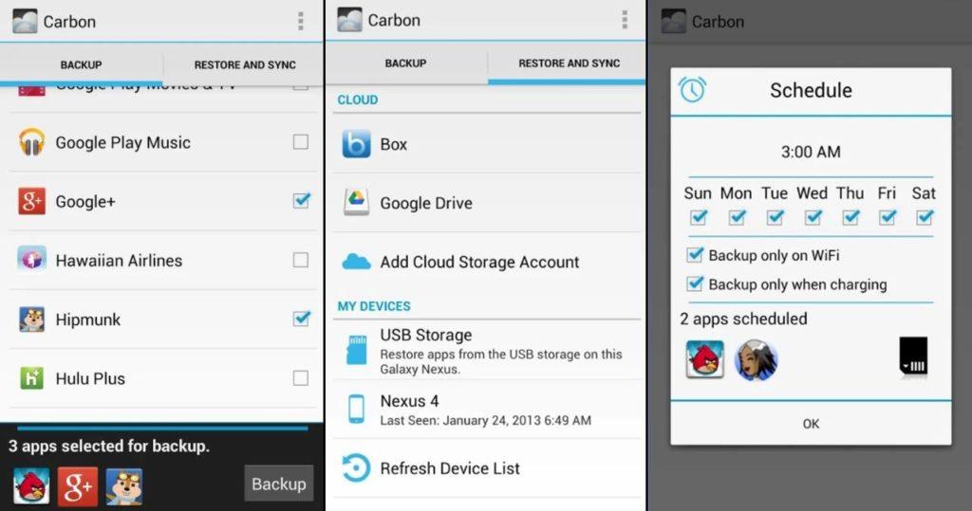Open overflow menu in left Carbon screen
This screenshot has width=972, height=511.
point(301,21)
